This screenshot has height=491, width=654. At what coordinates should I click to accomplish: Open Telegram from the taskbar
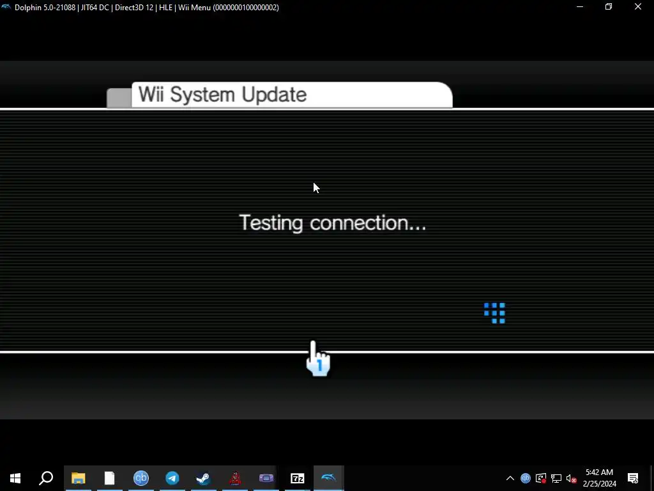172,478
